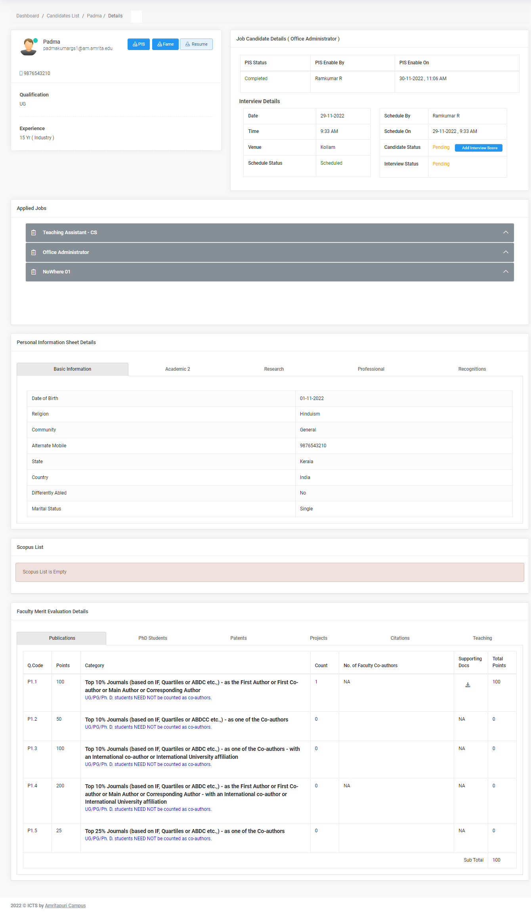
Task: Expand the Office Administrator job chevron
Action: pyautogui.click(x=506, y=252)
